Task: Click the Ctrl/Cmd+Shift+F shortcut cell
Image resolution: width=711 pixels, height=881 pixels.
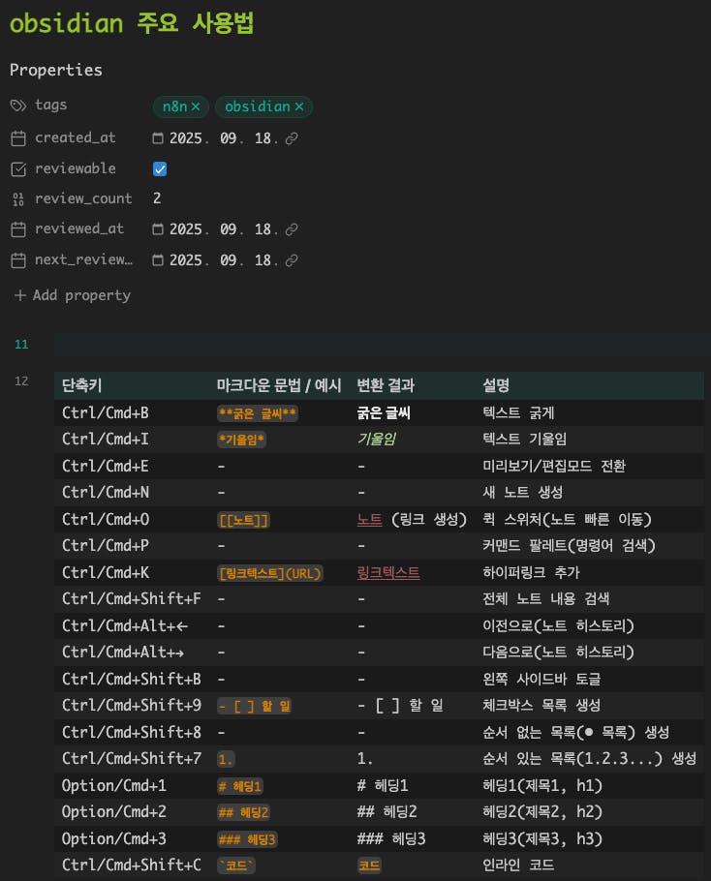Action: [131, 599]
